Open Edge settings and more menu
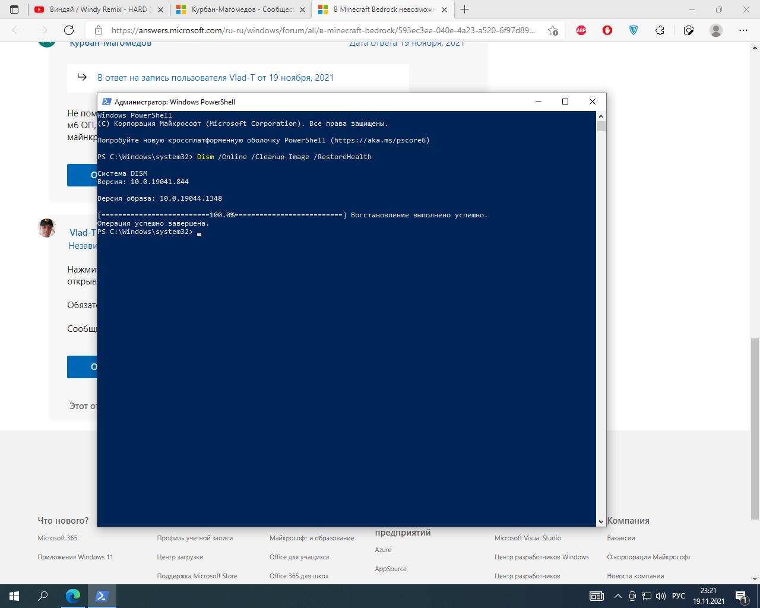 743,30
